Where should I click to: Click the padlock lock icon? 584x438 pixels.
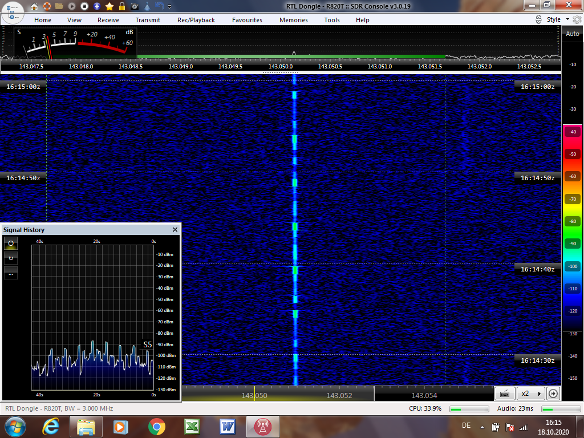coord(122,6)
